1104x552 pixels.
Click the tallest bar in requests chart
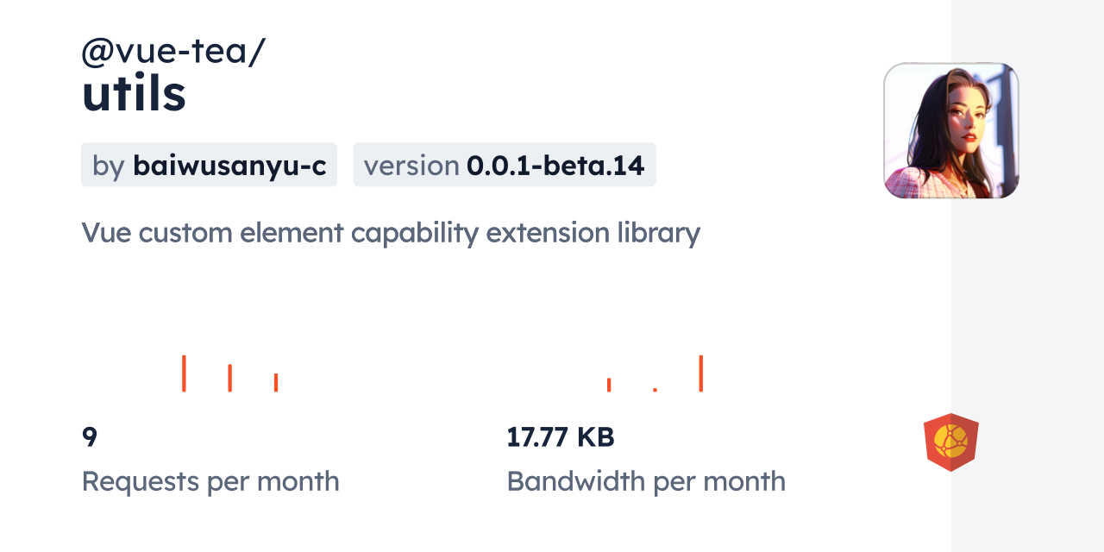pos(184,373)
